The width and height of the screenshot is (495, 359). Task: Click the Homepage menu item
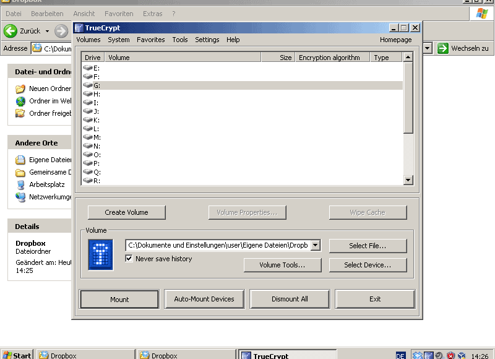pyautogui.click(x=395, y=40)
